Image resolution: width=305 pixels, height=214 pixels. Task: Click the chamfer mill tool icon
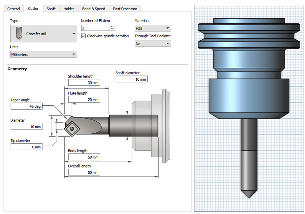coord(18,33)
